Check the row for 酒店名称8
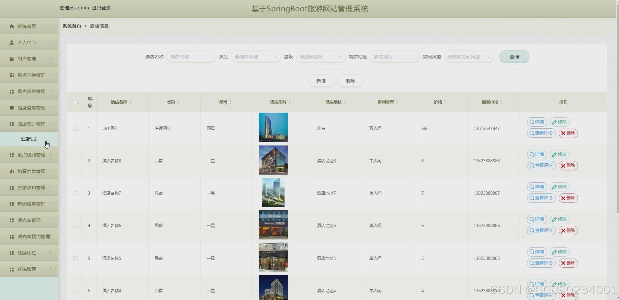 coord(75,161)
